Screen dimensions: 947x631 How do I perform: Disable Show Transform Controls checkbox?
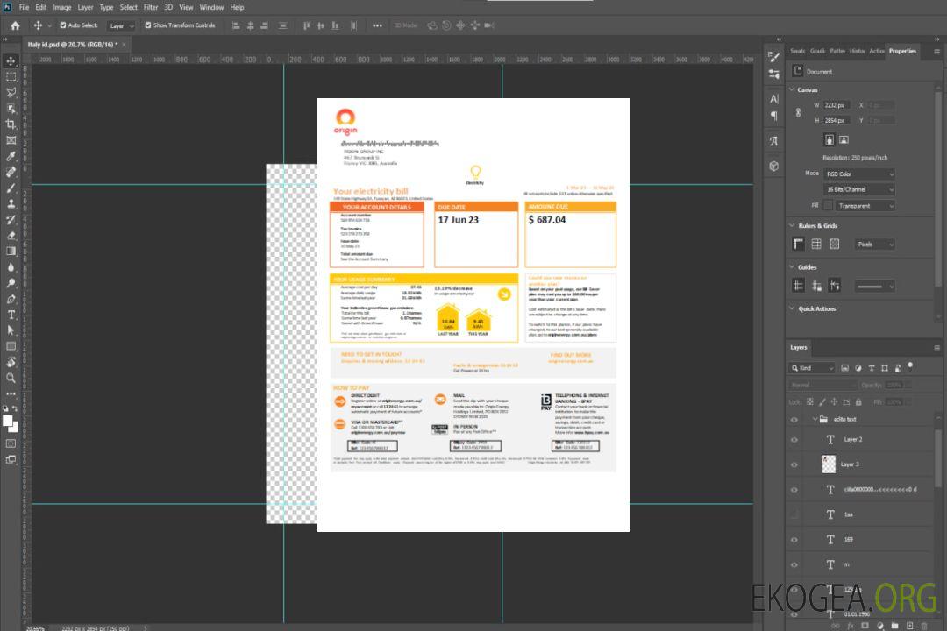tap(147, 25)
